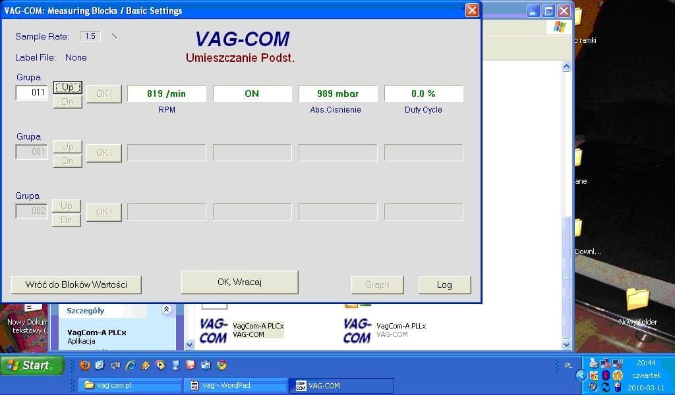
Task: Click the 0.0 % Duty Cycle value
Action: [424, 93]
